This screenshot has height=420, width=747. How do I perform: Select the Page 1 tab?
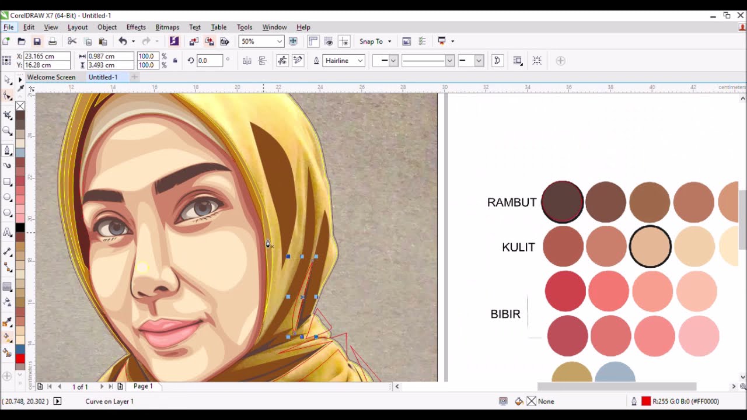coord(143,386)
